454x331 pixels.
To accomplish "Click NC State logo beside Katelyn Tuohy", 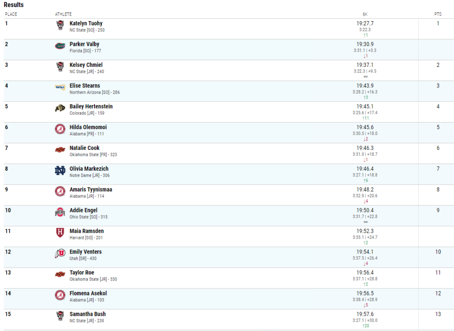I will (60, 25).
